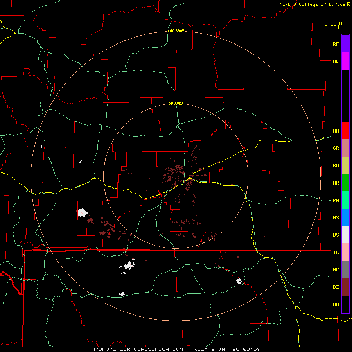Click the purple RF color swatch
The height and width of the screenshot is (352, 352).
pyautogui.click(x=345, y=44)
